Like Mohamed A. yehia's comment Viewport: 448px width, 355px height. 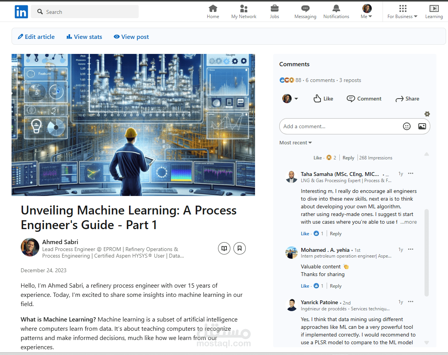pos(305,286)
